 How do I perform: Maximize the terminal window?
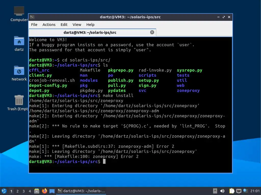point(224,17)
